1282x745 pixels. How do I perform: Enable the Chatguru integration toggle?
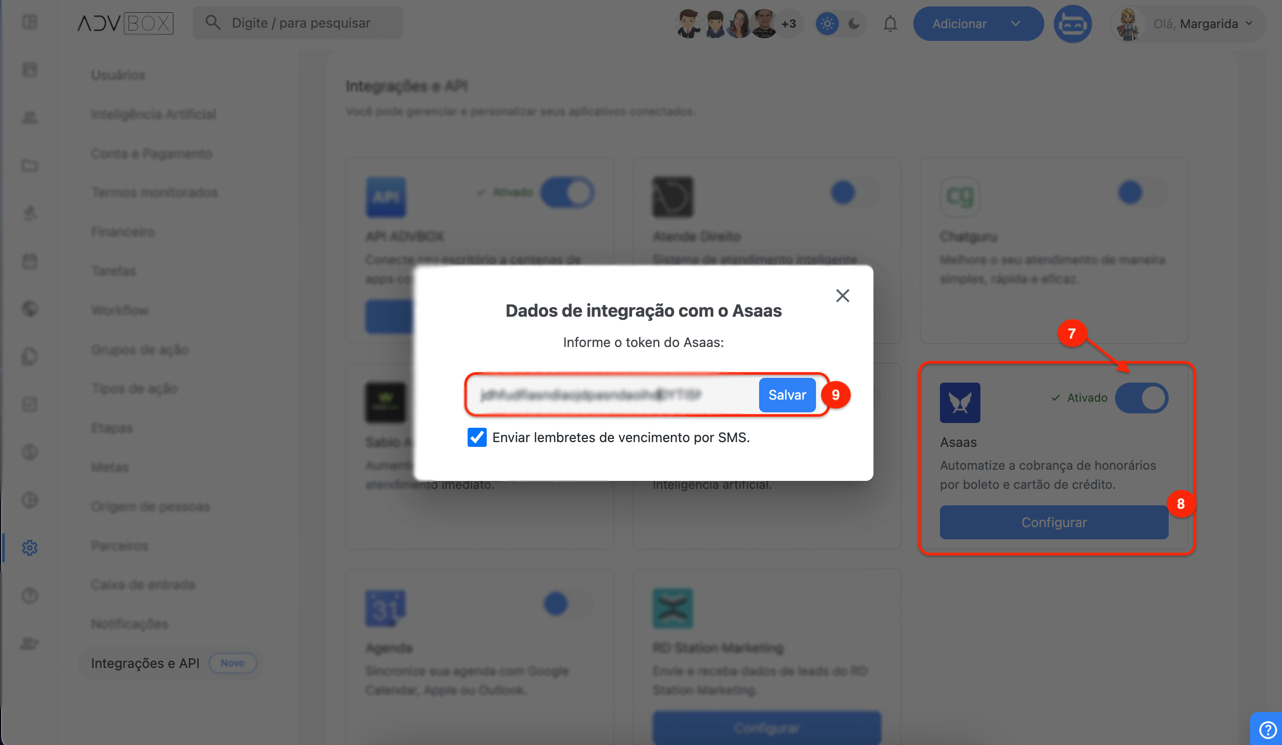click(x=1142, y=192)
